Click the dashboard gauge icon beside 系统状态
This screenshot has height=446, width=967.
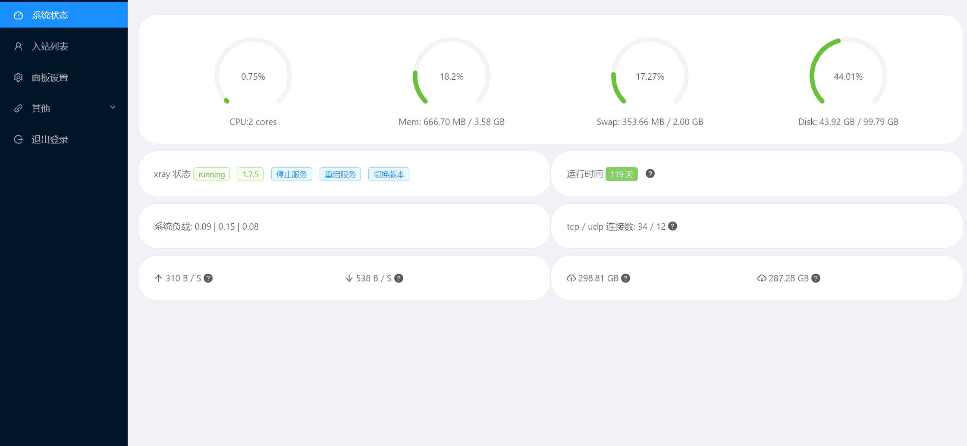click(18, 15)
